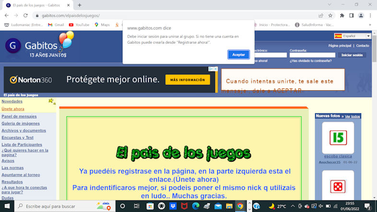Open Dropbox from taskbar
The image size is (377, 212).
(173, 206)
